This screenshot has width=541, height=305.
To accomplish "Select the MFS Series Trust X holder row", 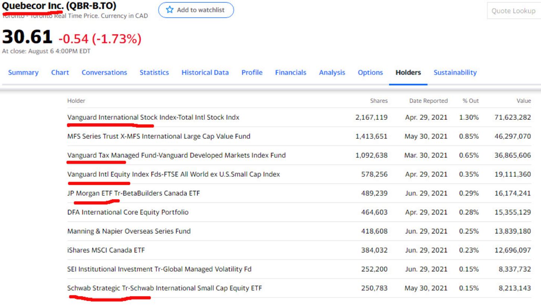I will [x=158, y=136].
